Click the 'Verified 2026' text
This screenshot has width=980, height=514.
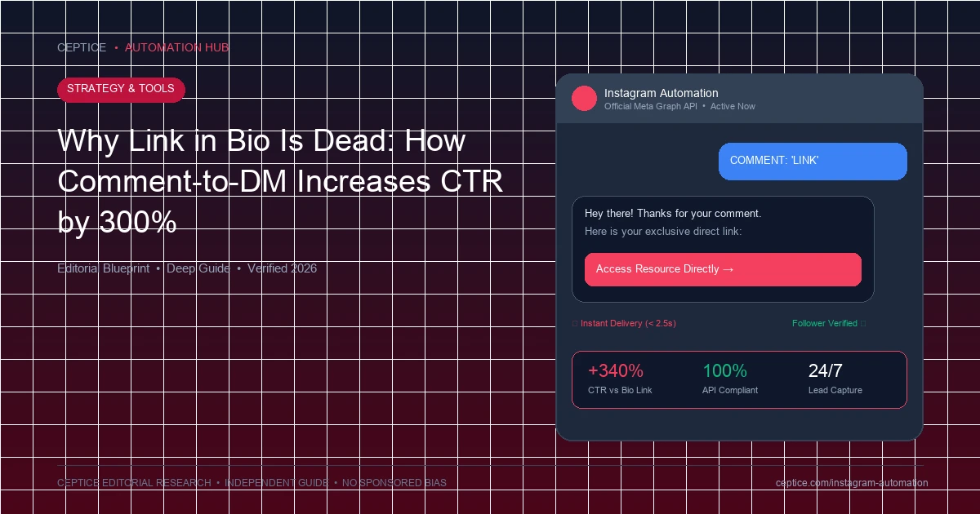282,268
